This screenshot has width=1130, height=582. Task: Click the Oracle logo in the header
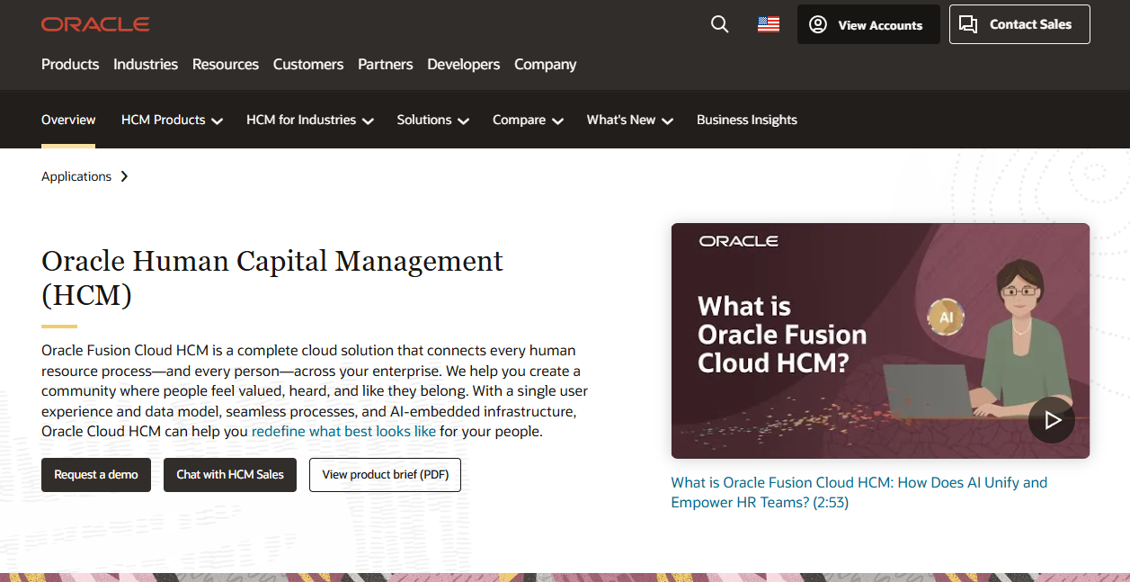94,23
